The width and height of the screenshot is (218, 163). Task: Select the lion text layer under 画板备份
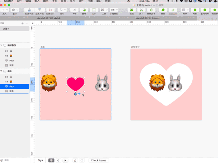[15, 56]
